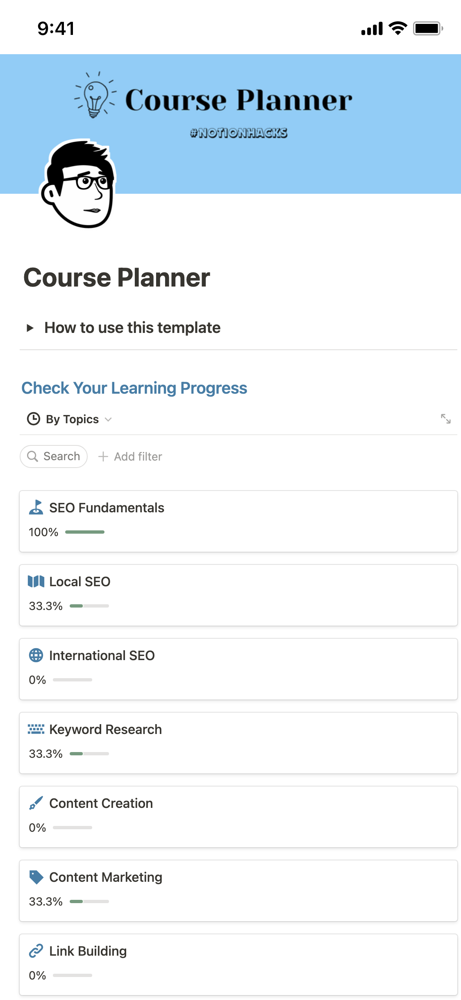Image resolution: width=461 pixels, height=1000 pixels.
Task: Click the chevron next to By Topics
Action: point(108,419)
